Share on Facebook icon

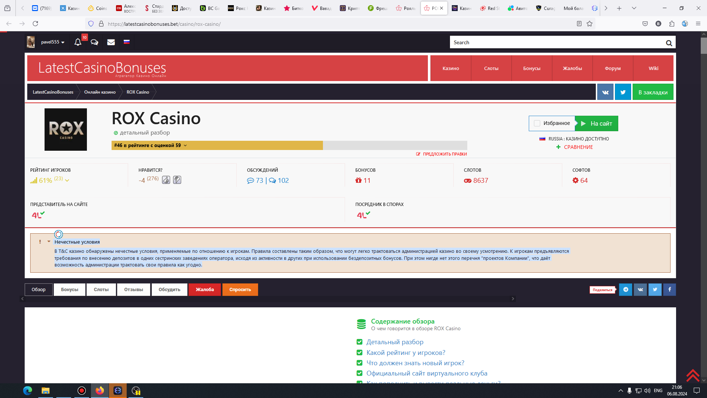click(x=669, y=290)
